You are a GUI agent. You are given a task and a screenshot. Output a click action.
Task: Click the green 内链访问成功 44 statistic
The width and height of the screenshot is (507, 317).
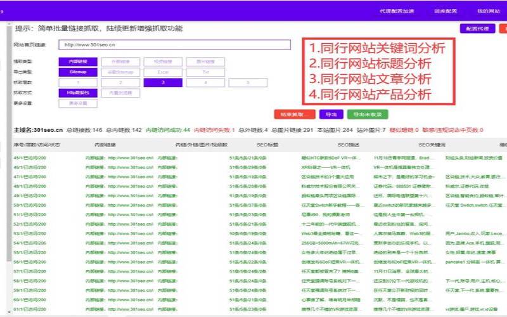[168, 130]
